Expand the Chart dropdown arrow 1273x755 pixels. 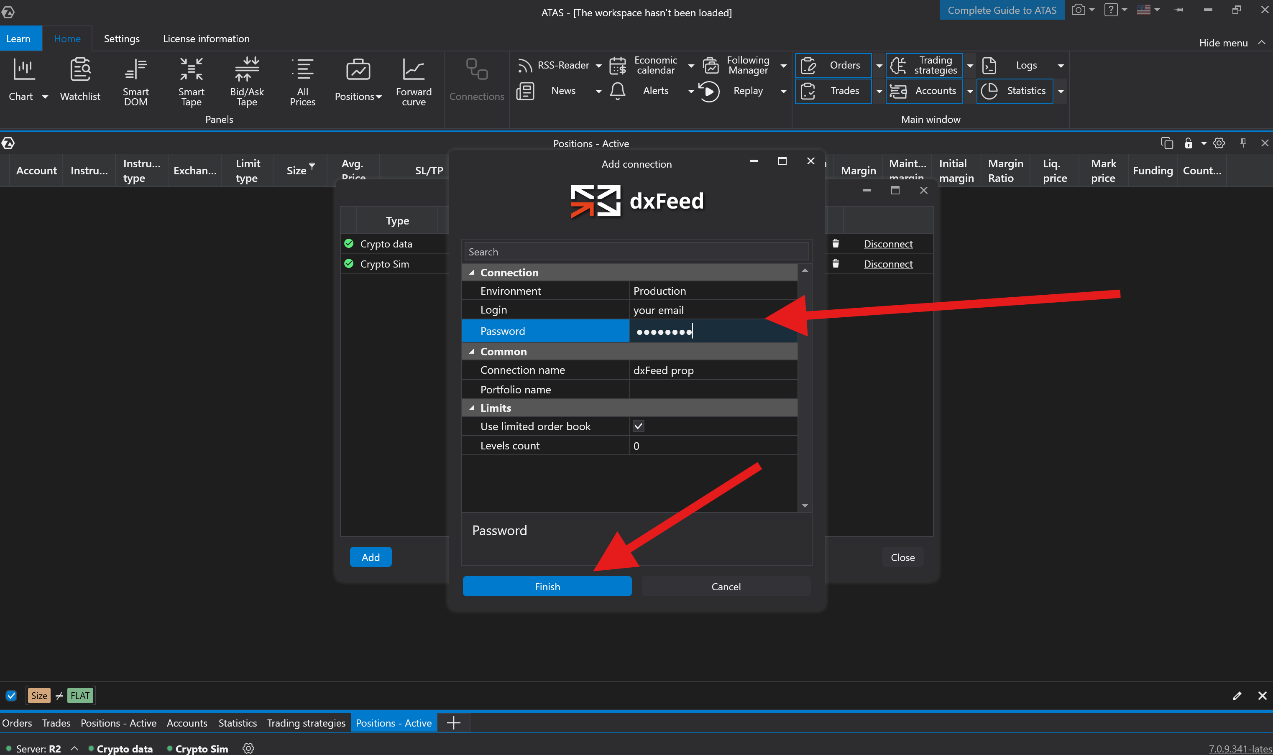(x=45, y=97)
